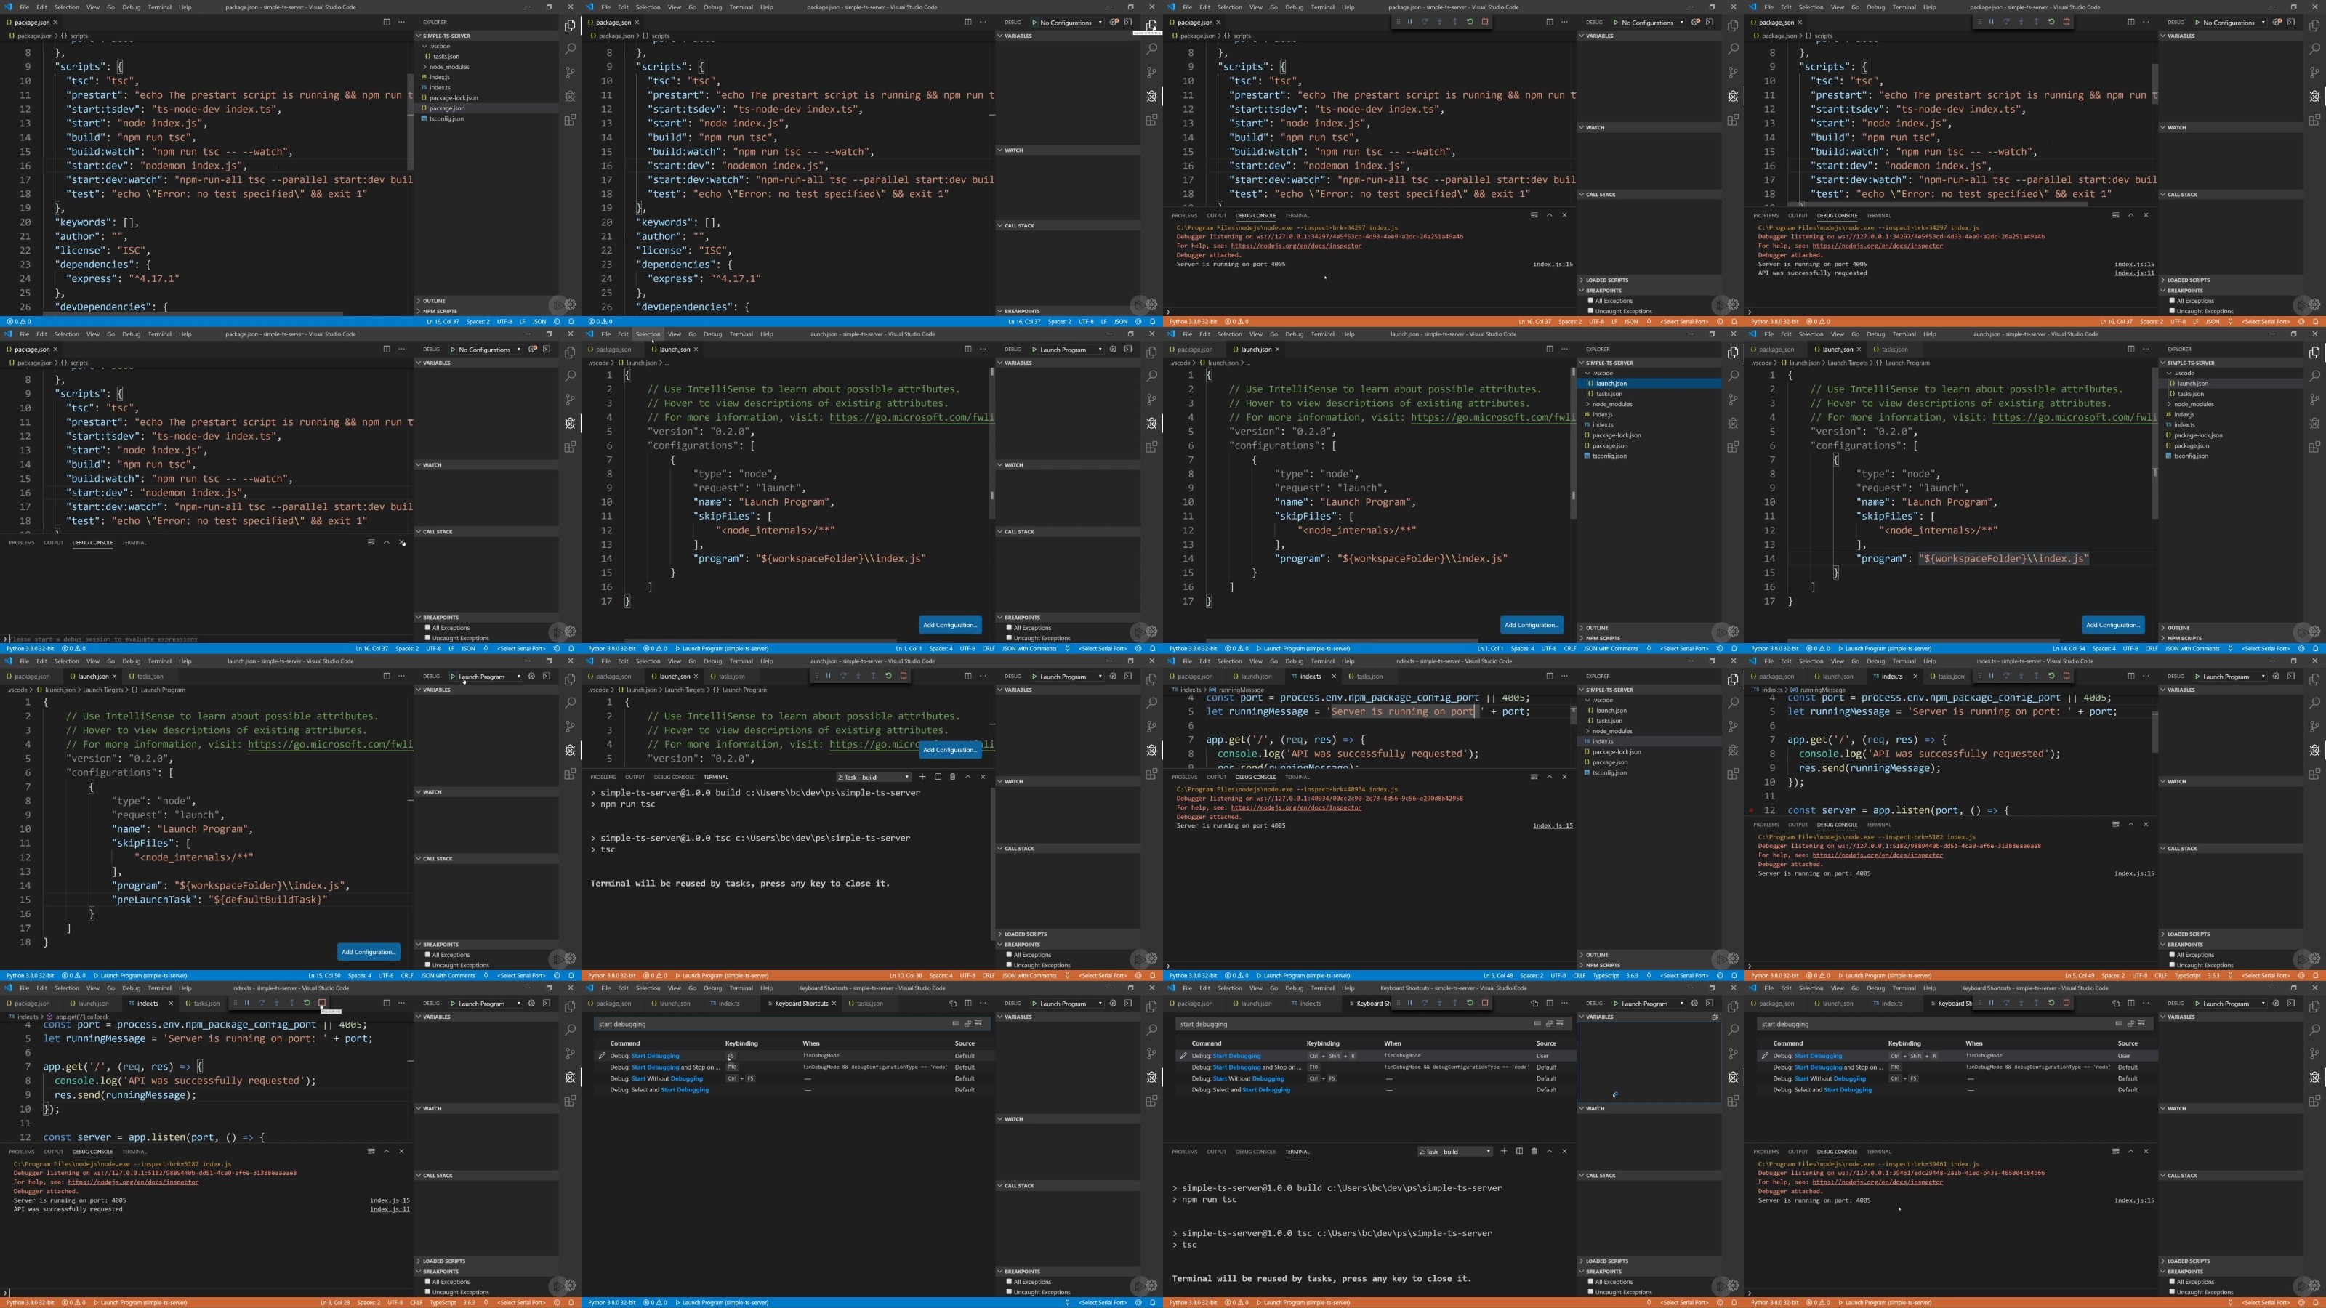This screenshot has height=1308, width=2326.
Task: Open Keyboard Shortcuts JSON icon beside visible tasks.json tab
Action: click(x=953, y=1004)
